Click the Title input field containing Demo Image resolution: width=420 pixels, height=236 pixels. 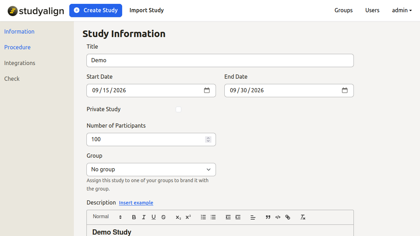click(x=220, y=60)
